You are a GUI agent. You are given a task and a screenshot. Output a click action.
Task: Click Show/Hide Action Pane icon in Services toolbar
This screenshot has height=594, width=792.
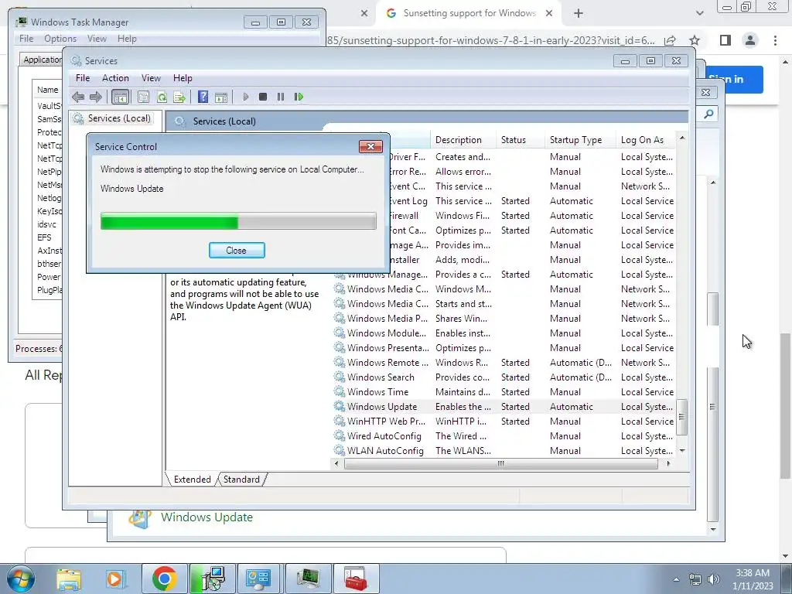[221, 97]
